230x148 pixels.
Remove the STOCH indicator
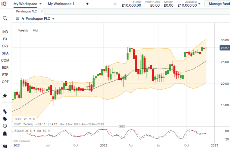click(49, 131)
